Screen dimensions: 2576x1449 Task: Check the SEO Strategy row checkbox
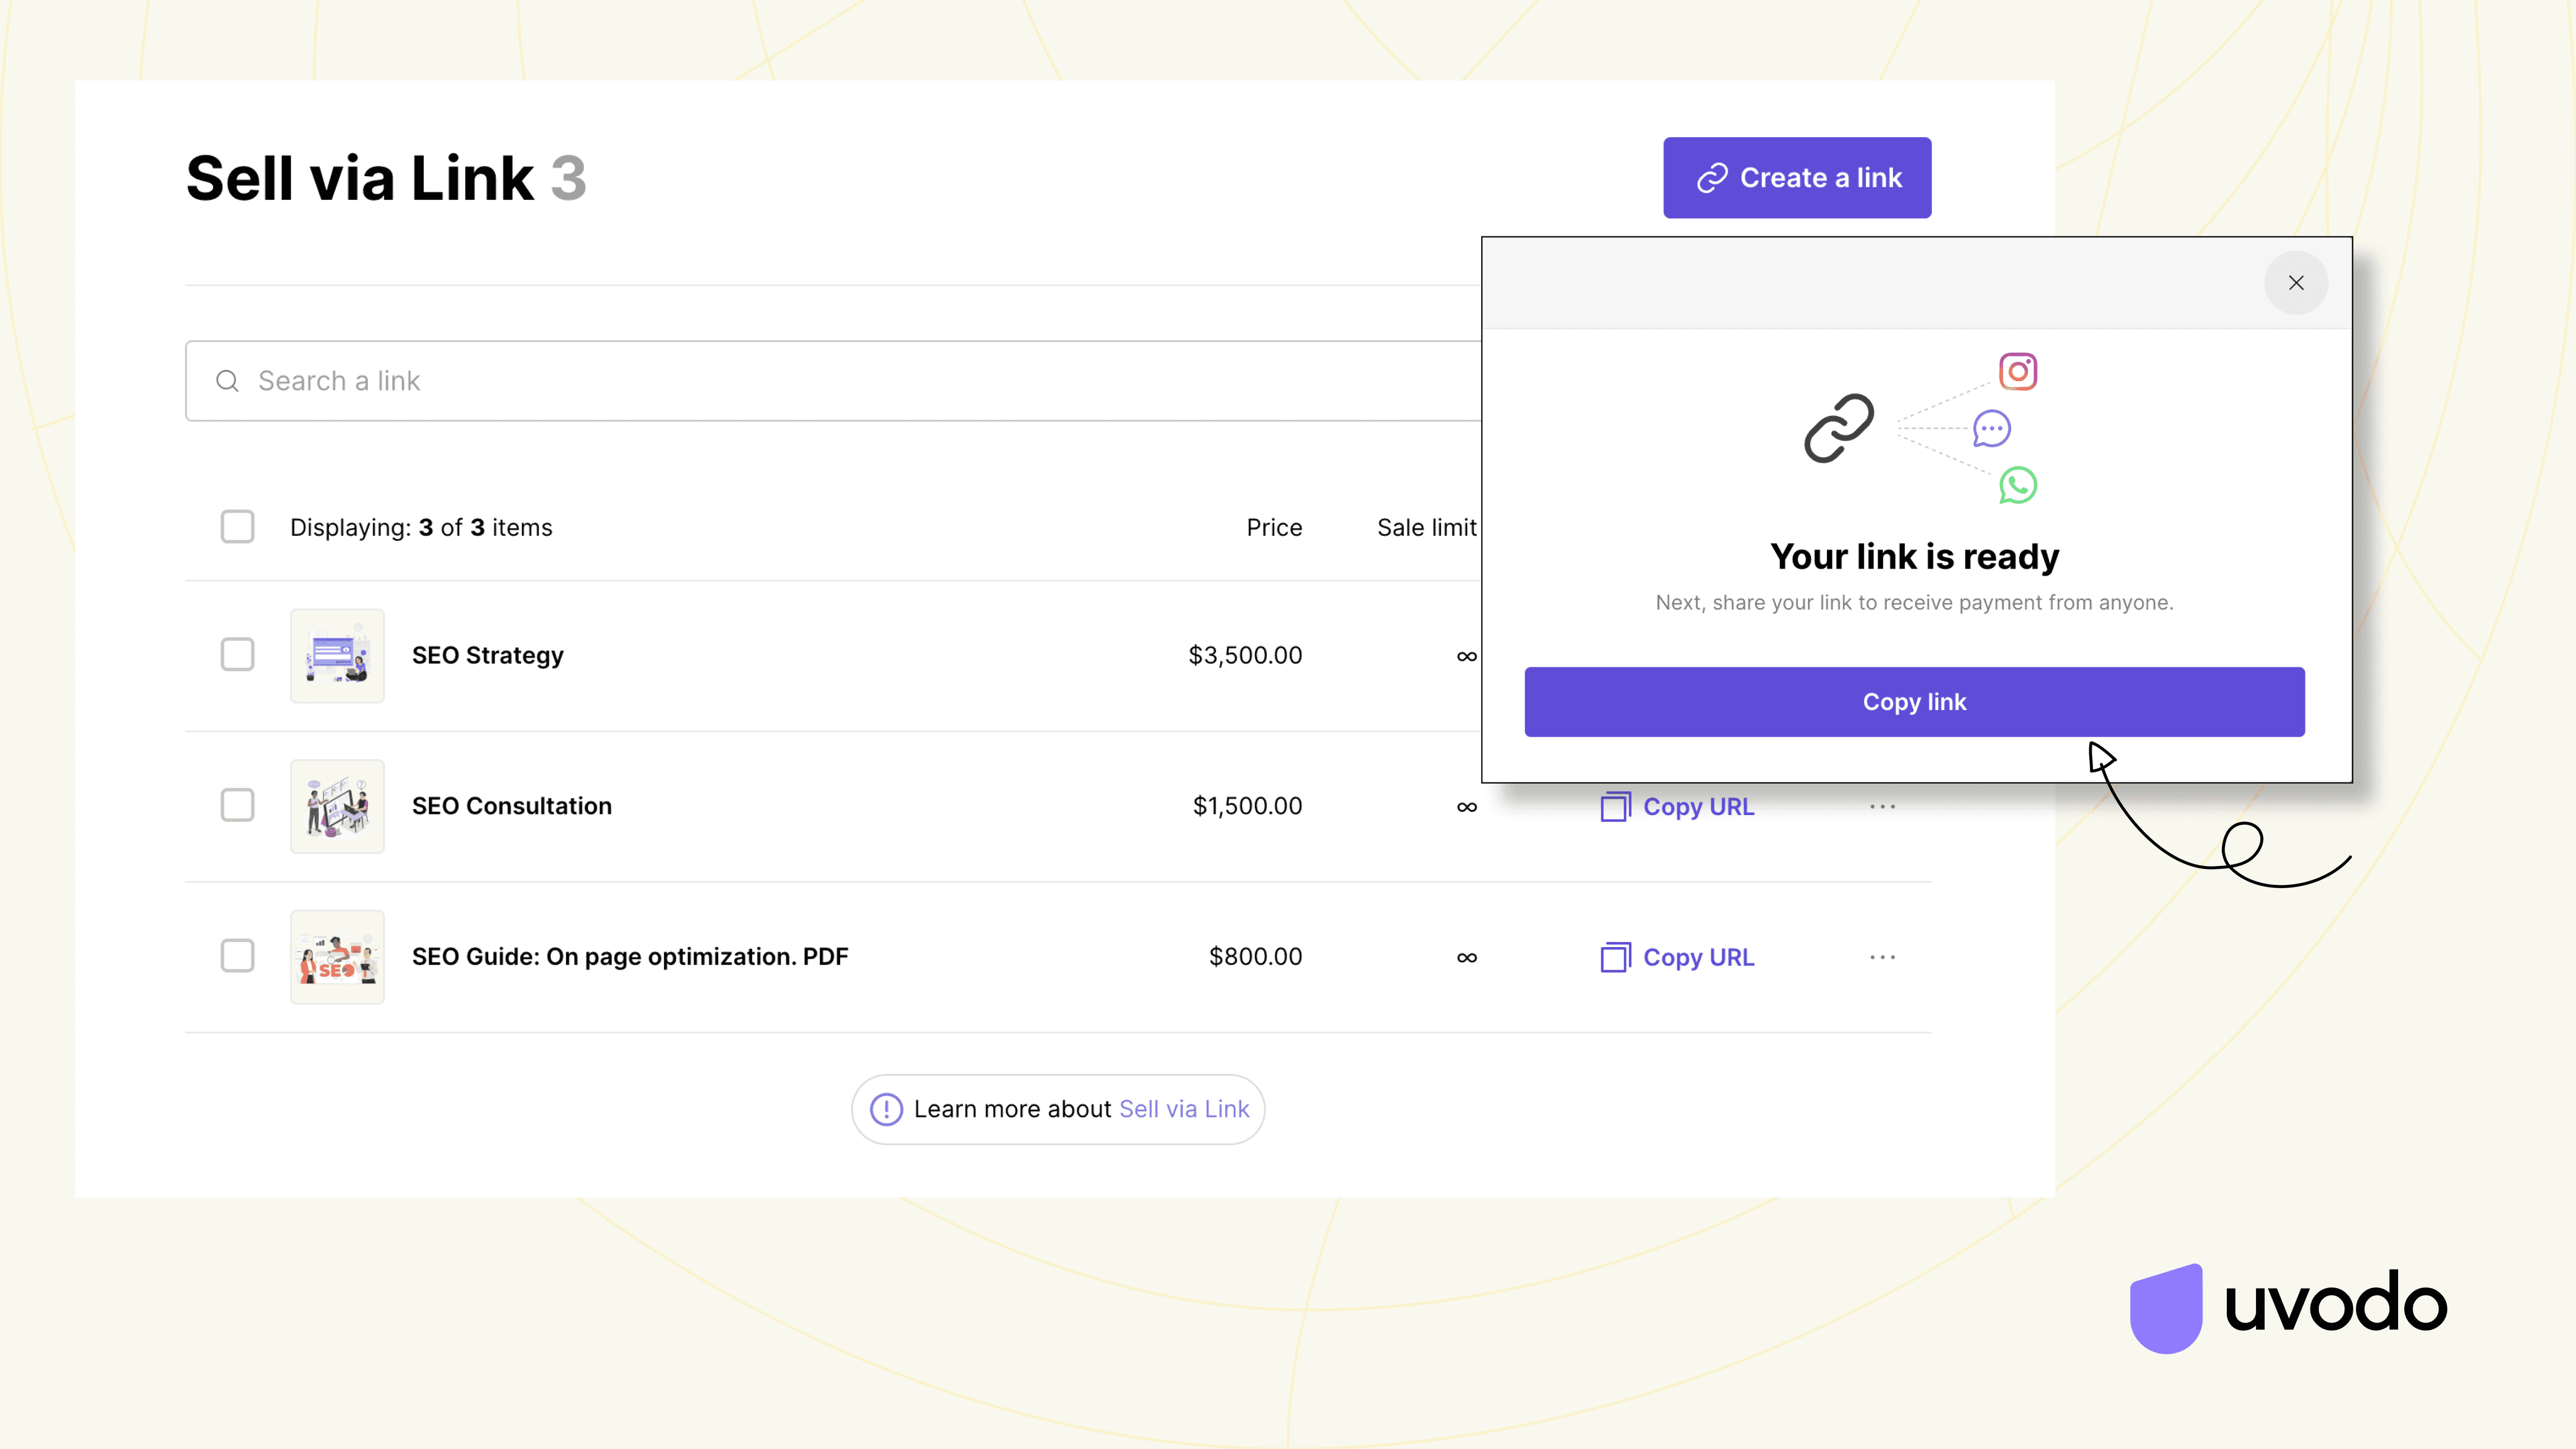click(x=237, y=655)
